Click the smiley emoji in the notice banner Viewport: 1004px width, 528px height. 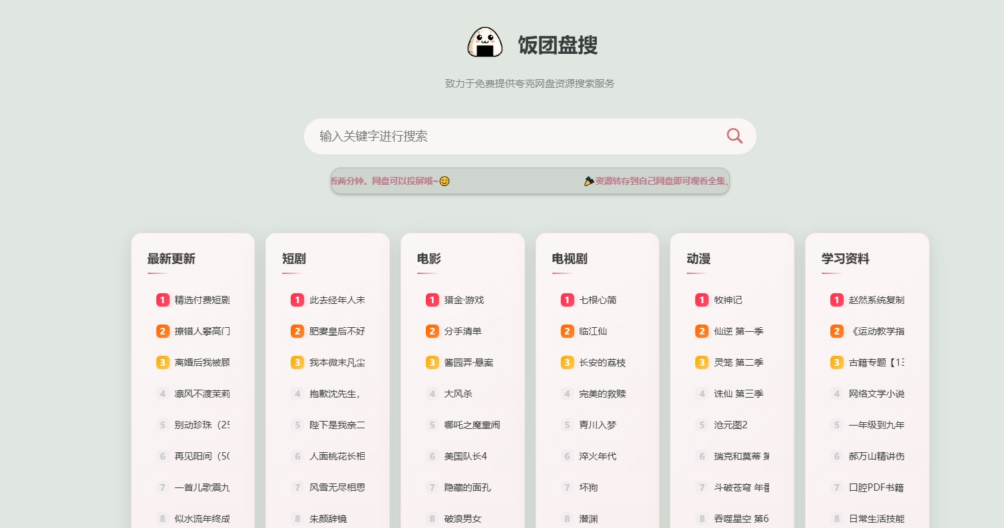click(444, 181)
